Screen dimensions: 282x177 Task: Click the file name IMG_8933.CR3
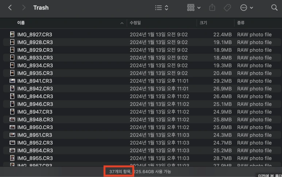(35, 58)
